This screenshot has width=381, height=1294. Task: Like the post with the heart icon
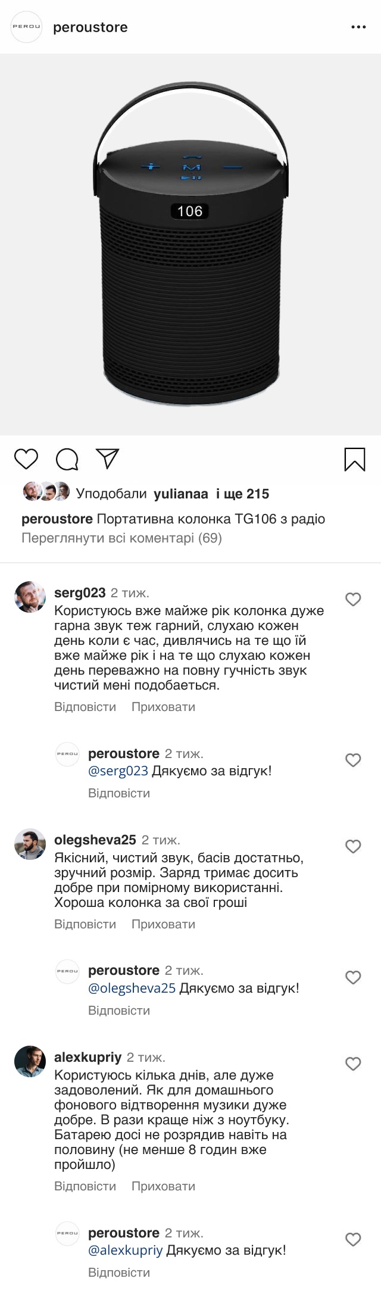click(26, 459)
